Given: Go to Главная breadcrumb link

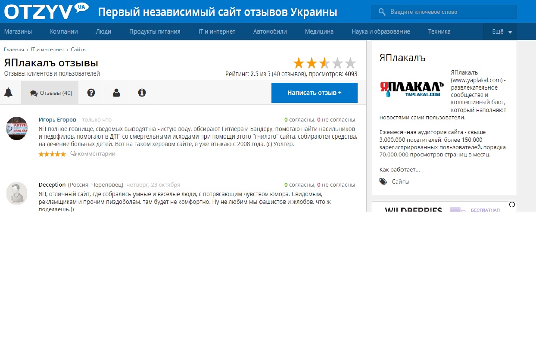Looking at the screenshot, I should (14, 50).
